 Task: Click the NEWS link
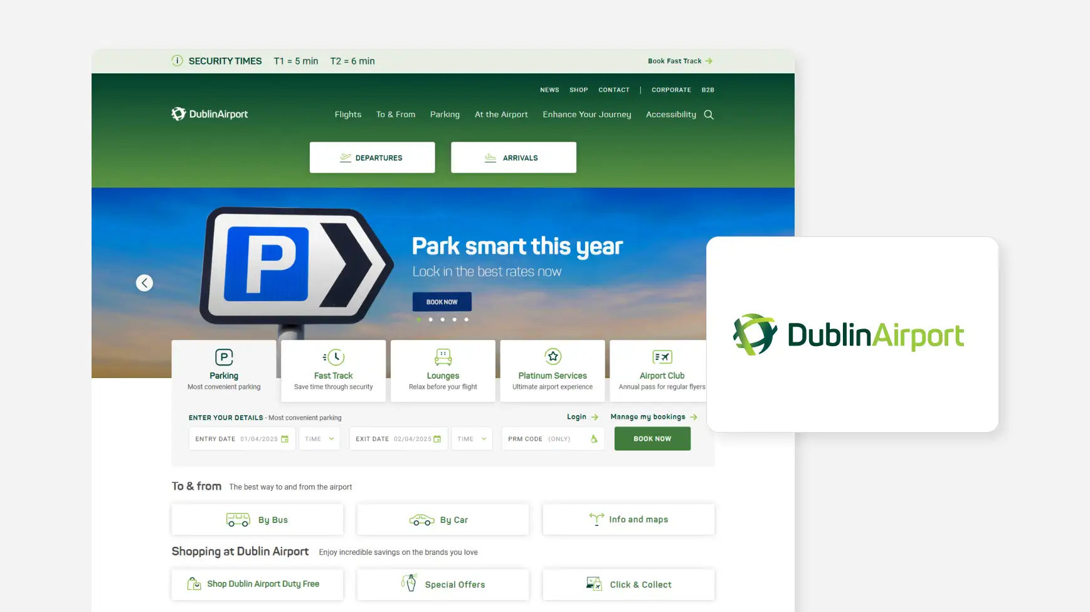click(549, 90)
